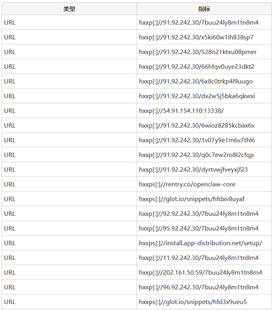The width and height of the screenshot is (273, 310).
Task: Select the indicator ending in 1v07y9e1m6v7thl6
Action: 197,140
